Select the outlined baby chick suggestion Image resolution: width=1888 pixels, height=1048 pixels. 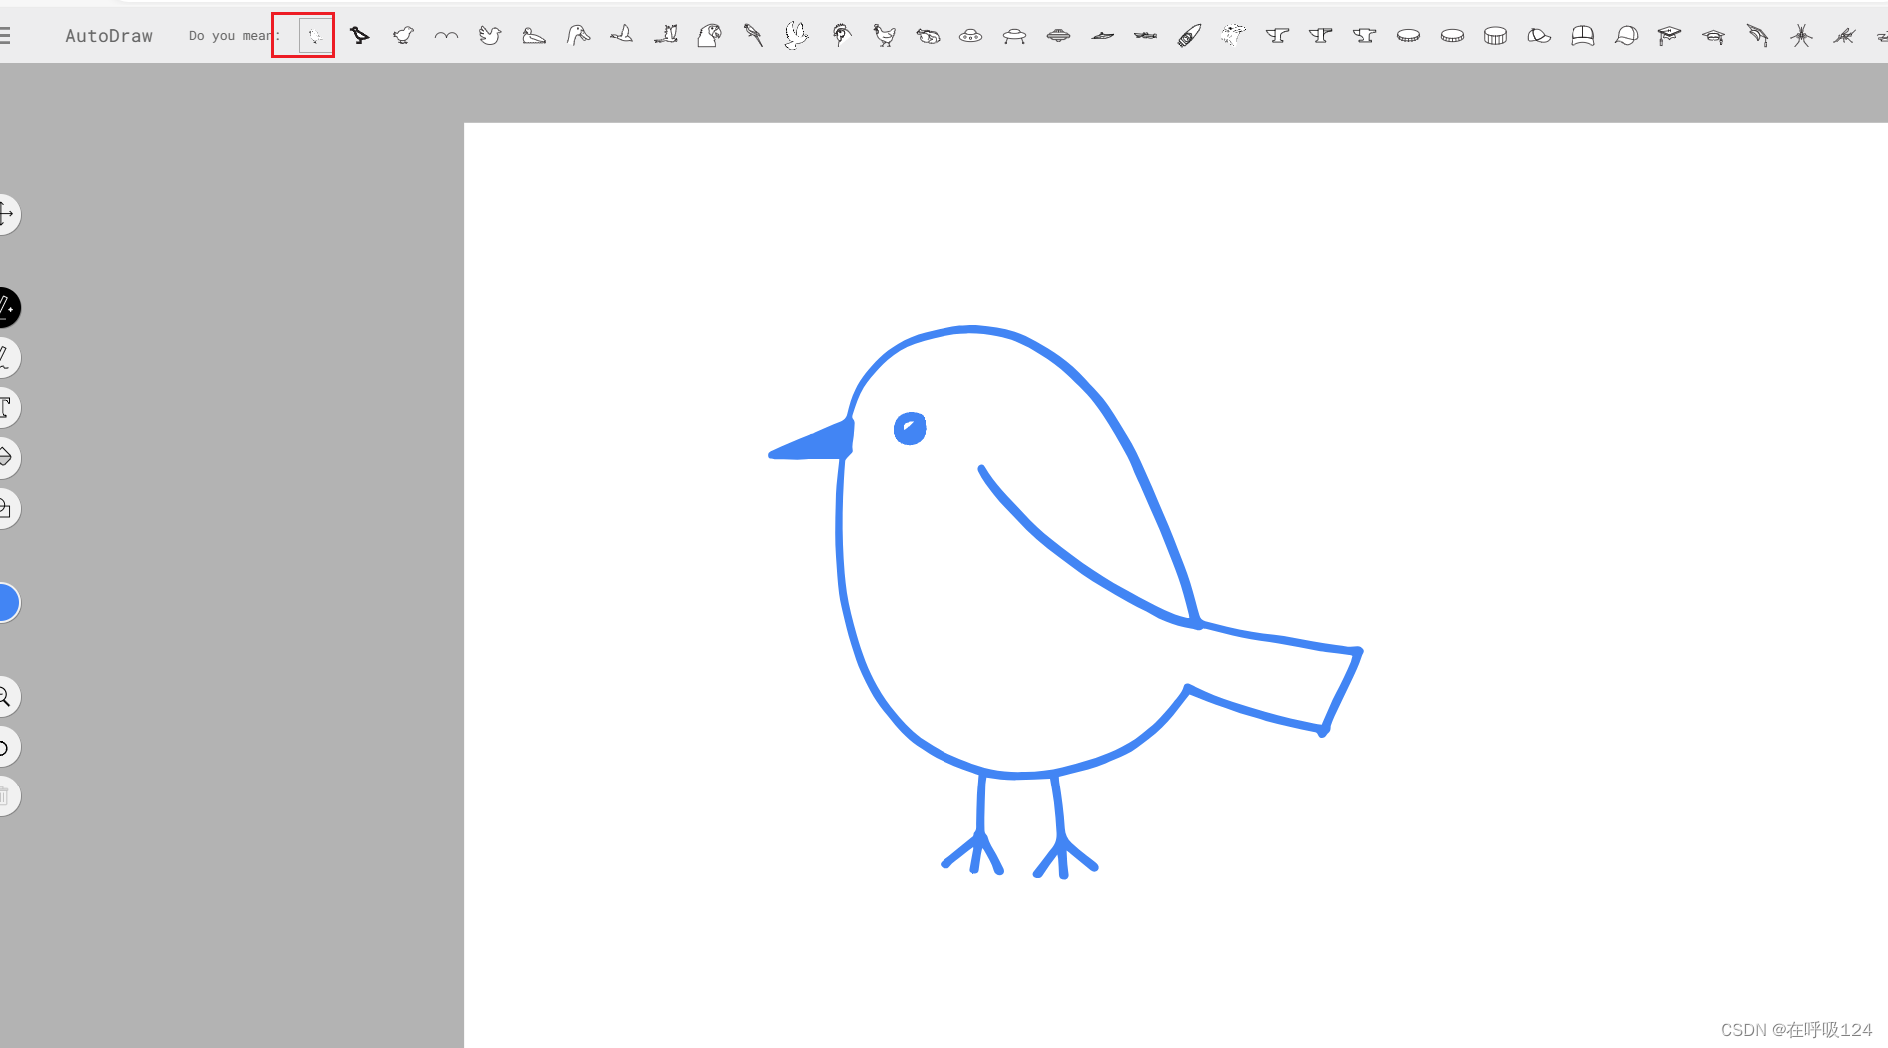tap(403, 36)
